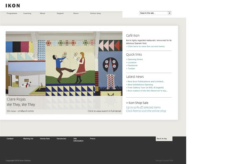This screenshot has height=164, width=250.
Task: Open the Location quick link
Action: point(131,62)
